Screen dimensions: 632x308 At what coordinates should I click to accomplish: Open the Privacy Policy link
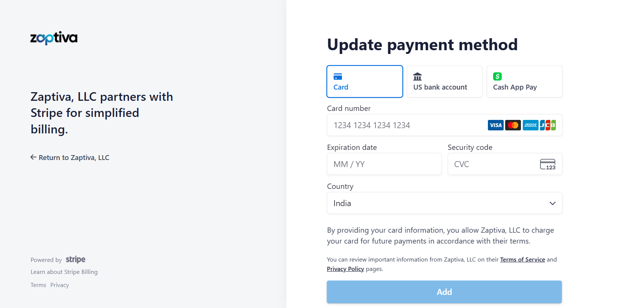(345, 269)
